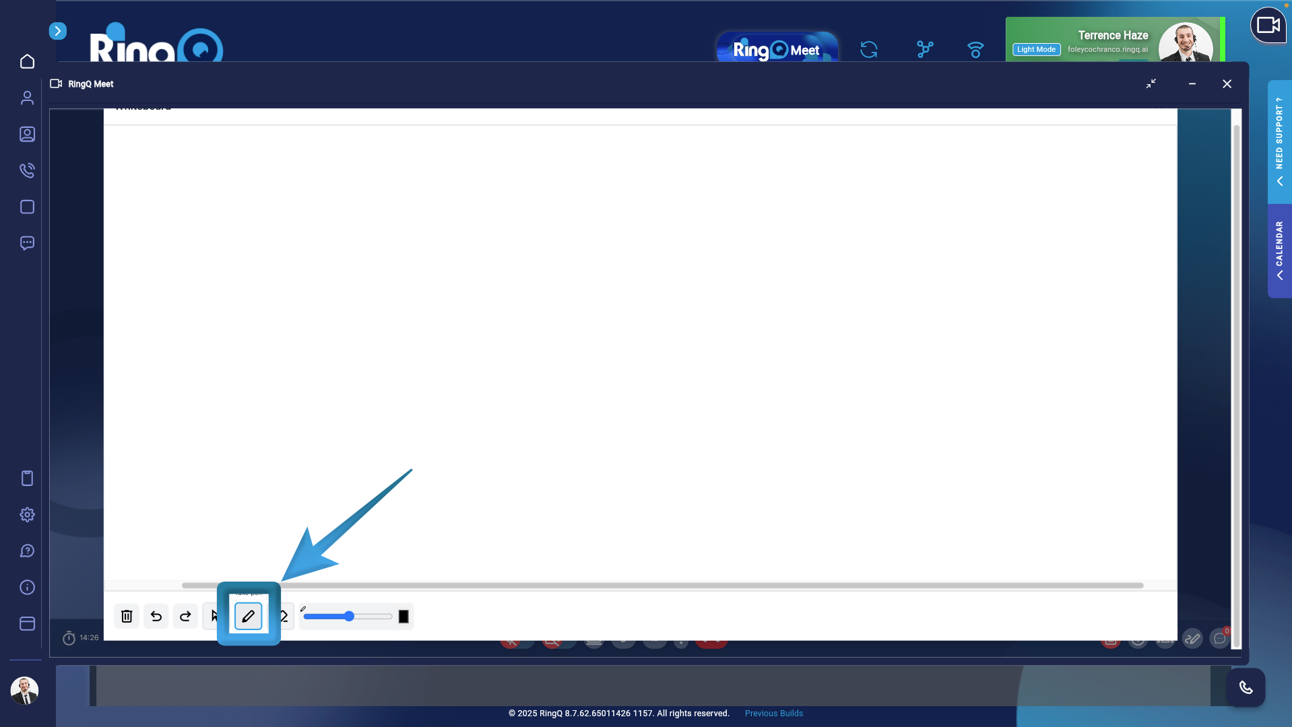Open the phone calls icon in sidebar

(x=27, y=170)
